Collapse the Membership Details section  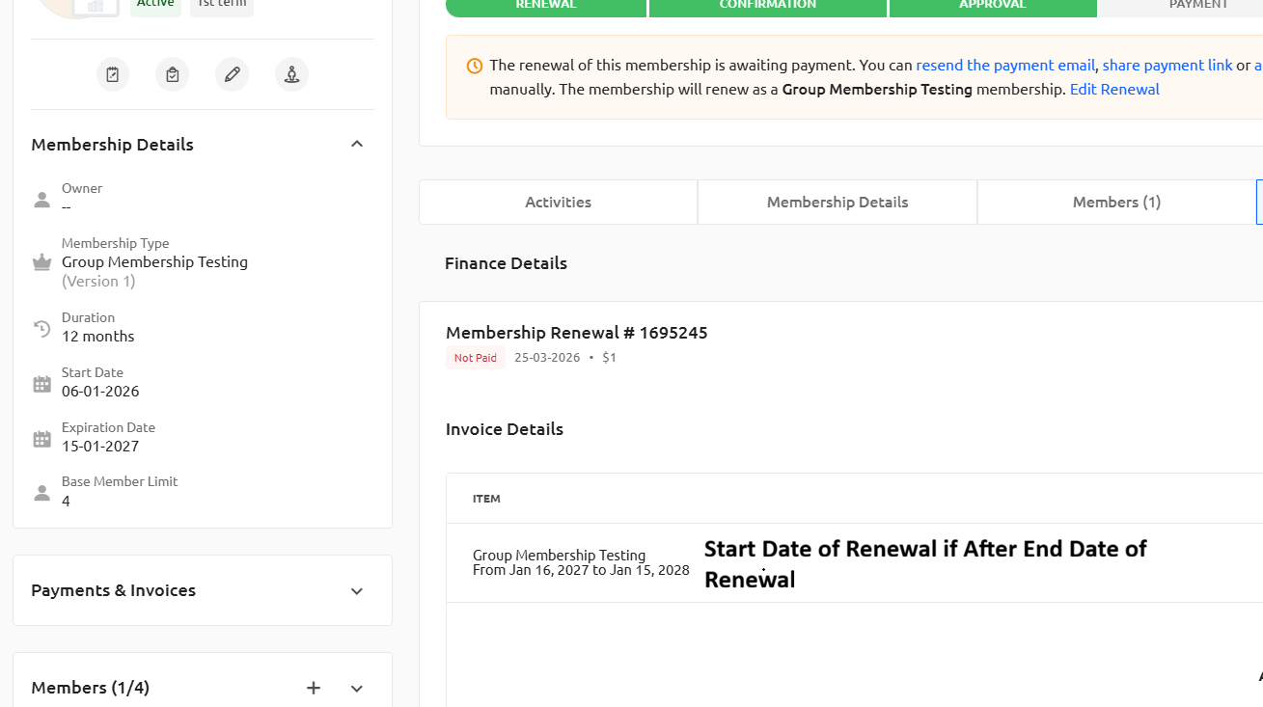coord(357,144)
